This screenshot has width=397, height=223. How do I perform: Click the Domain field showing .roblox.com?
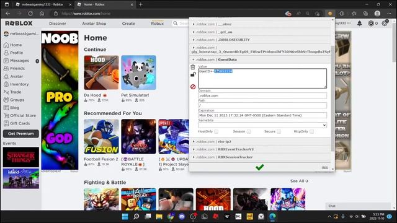(x=262, y=95)
